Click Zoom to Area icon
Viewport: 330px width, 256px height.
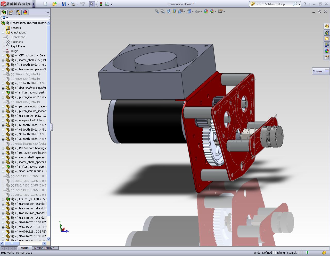coord(162,11)
